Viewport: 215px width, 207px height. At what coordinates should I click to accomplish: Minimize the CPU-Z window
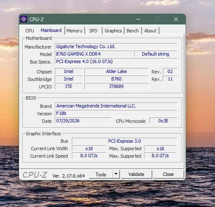(x=138, y=19)
